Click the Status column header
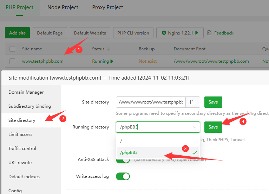Screen dimensions: 269x194 pos(98,49)
